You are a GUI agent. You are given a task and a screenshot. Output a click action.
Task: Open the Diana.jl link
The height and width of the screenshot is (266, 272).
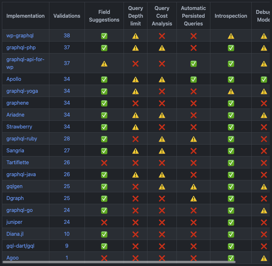pos(15,234)
